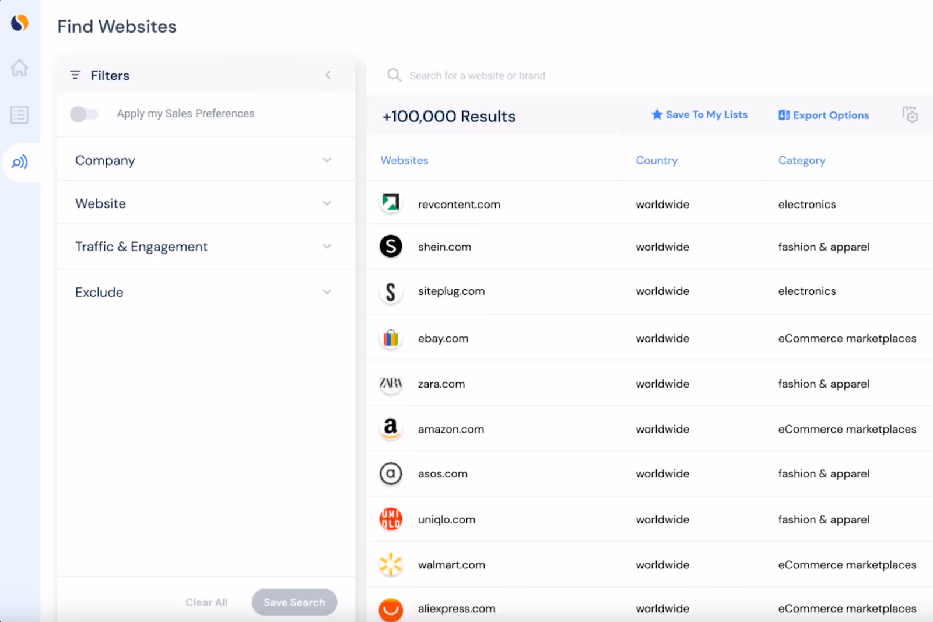The height and width of the screenshot is (622, 933).
Task: Click eCommerce marketplaces in ebay.com row
Action: pos(847,338)
